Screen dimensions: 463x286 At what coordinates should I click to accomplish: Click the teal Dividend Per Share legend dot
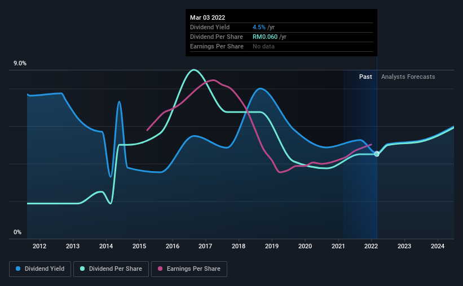pyautogui.click(x=82, y=269)
